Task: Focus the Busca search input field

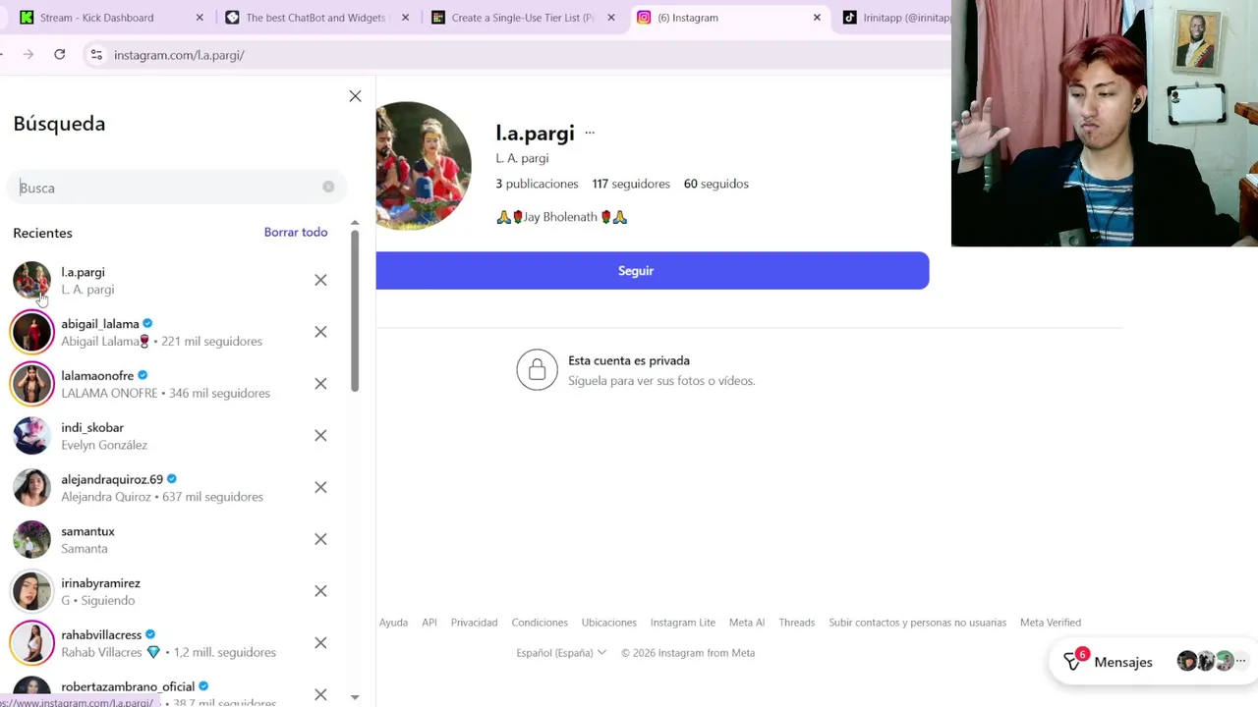Action: (177, 188)
